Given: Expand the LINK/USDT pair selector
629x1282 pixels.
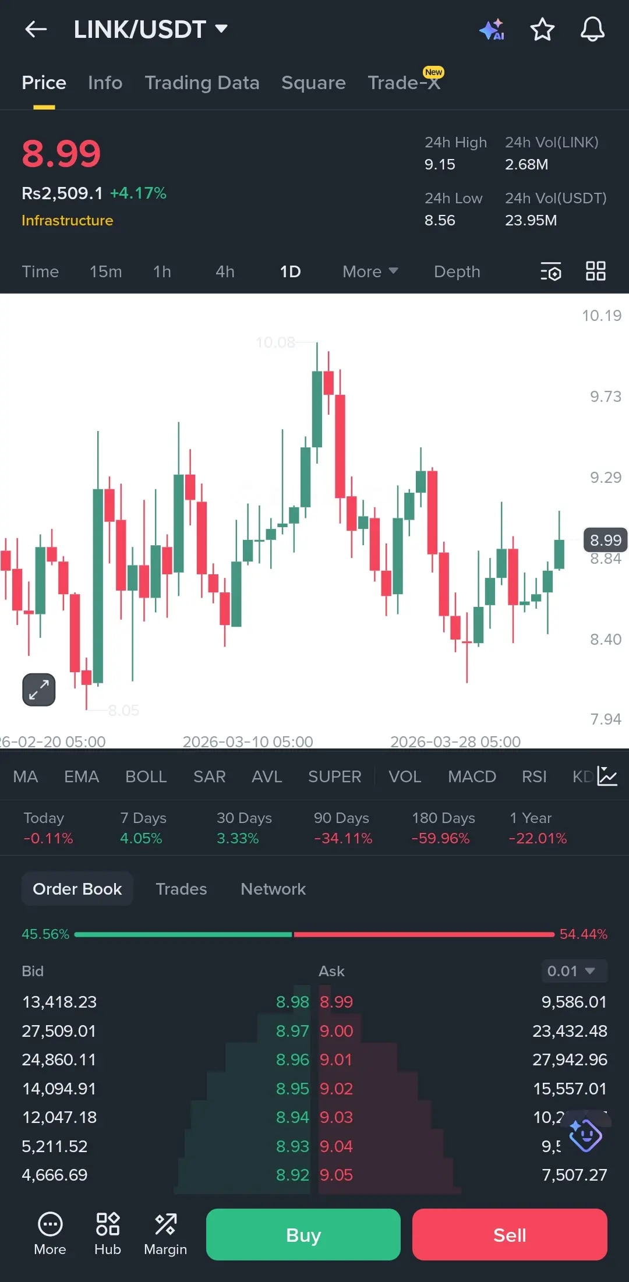Looking at the screenshot, I should coord(150,29).
